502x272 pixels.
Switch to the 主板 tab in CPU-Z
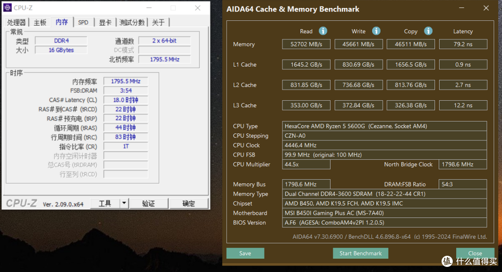point(40,22)
